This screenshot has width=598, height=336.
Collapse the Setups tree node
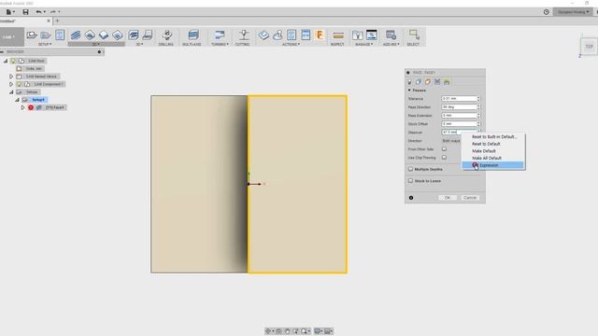coord(11,91)
